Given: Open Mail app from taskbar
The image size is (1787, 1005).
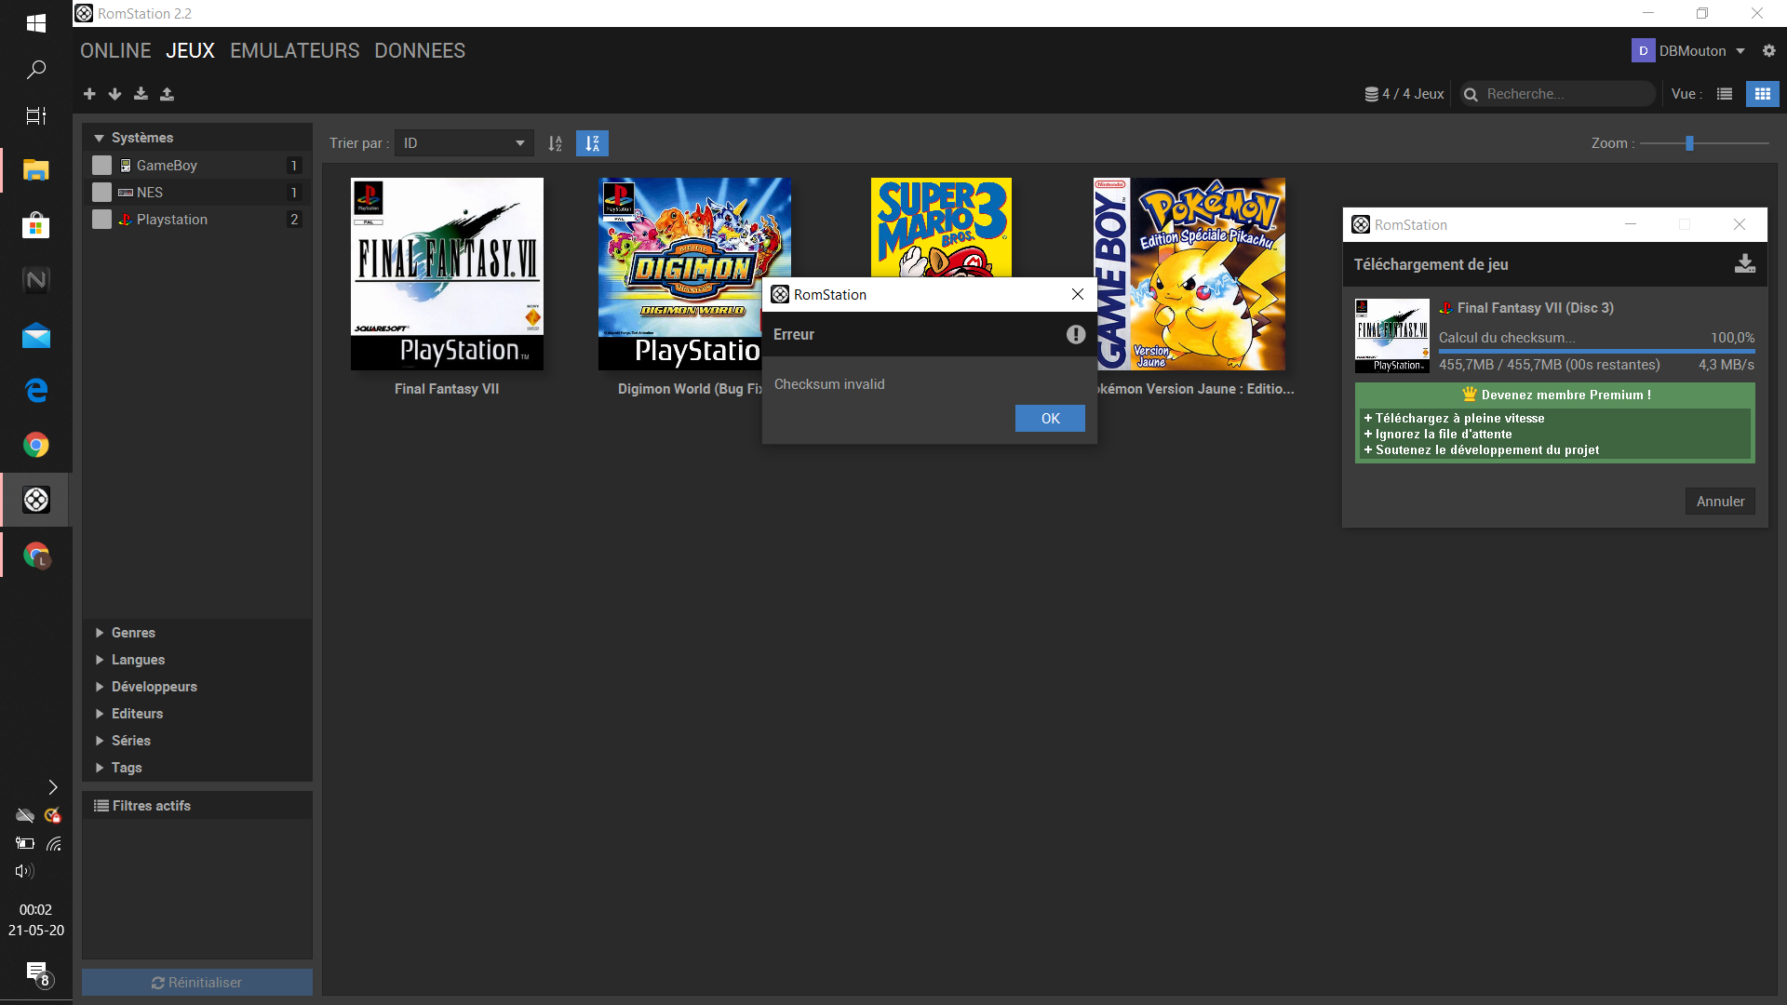Looking at the screenshot, I should 36,336.
